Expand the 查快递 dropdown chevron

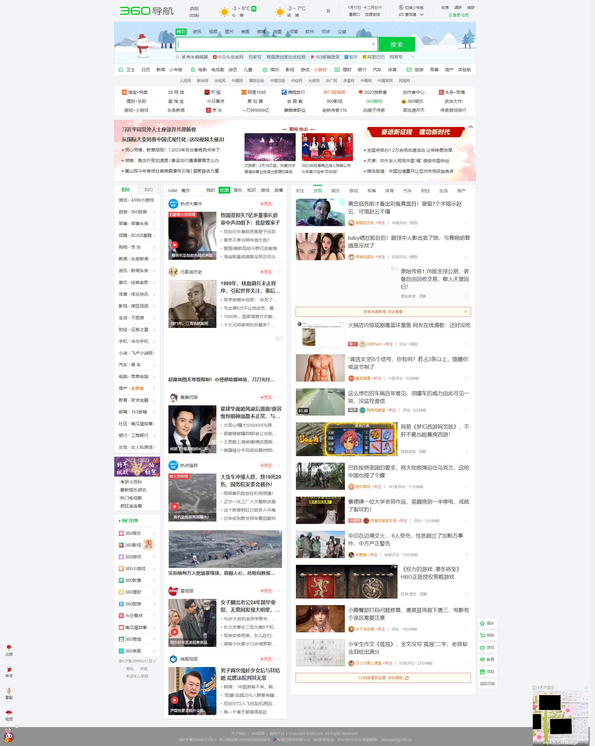422,15
